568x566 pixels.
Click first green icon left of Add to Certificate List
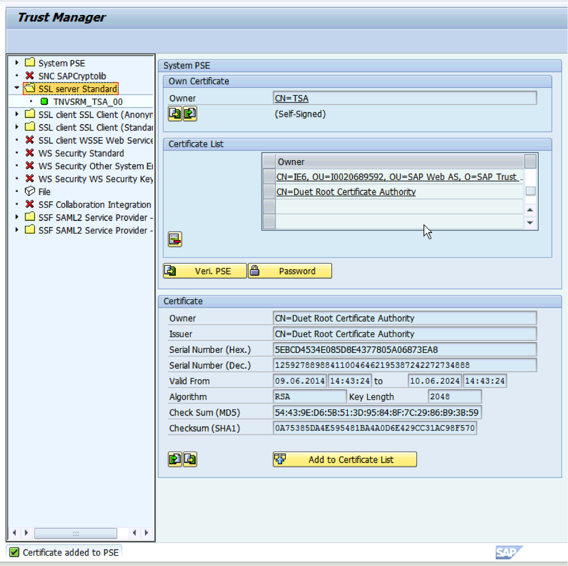[175, 459]
